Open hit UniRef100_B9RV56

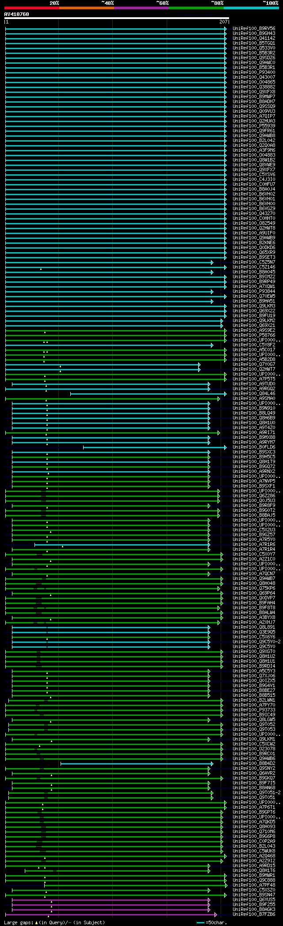click(254, 28)
